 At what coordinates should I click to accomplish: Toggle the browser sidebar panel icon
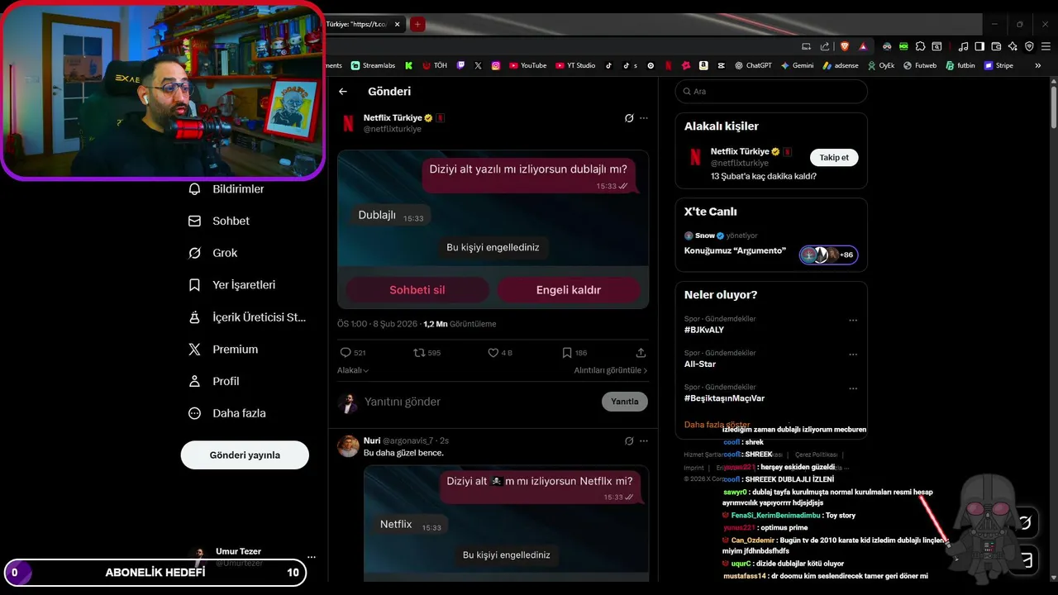pos(979,46)
